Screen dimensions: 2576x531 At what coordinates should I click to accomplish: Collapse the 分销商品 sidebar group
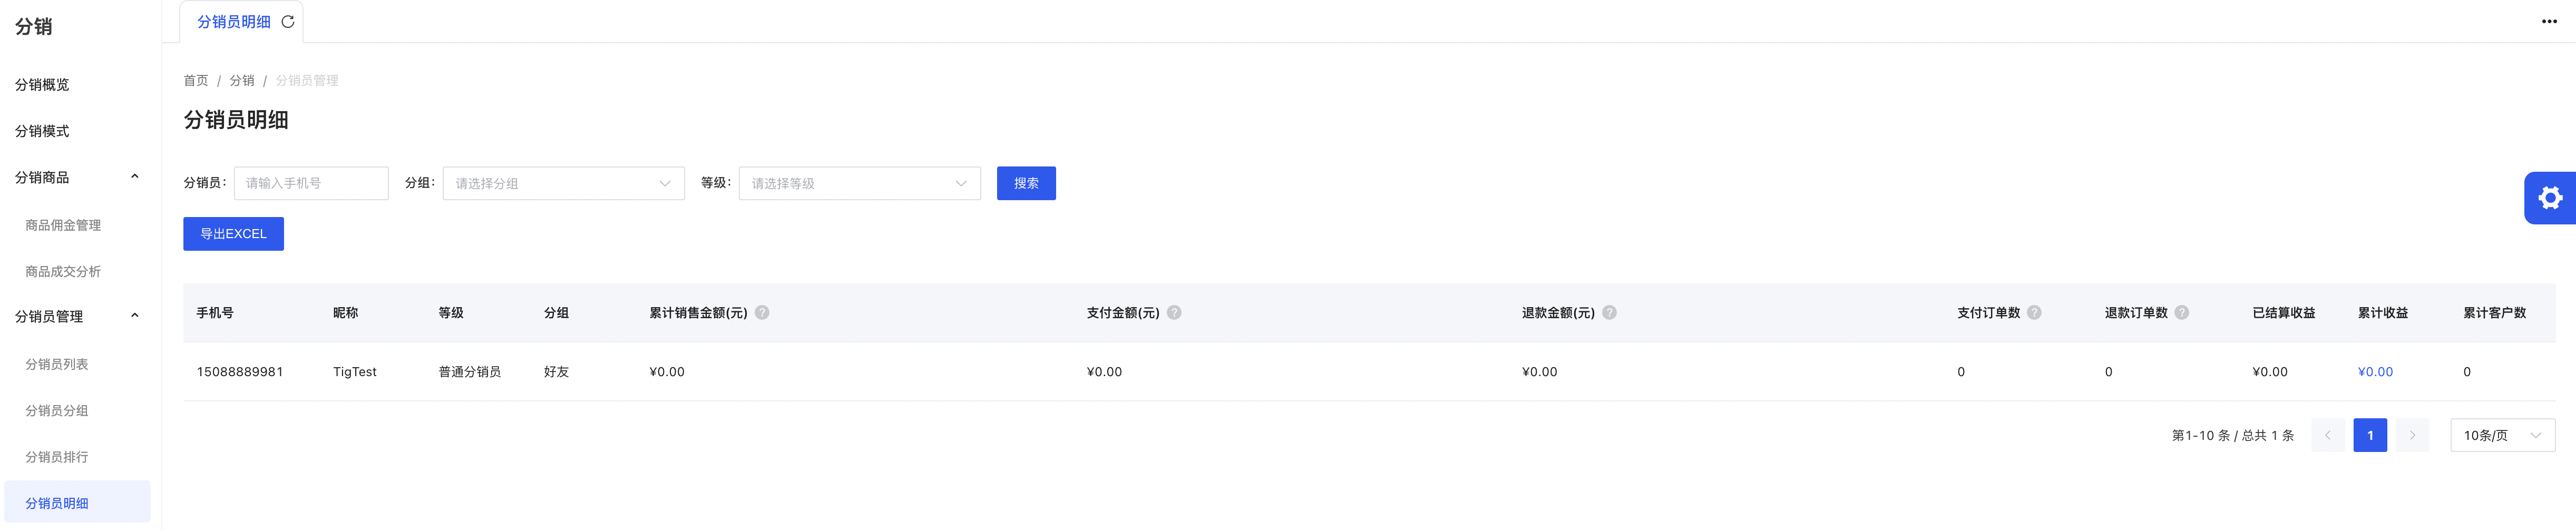[135, 177]
